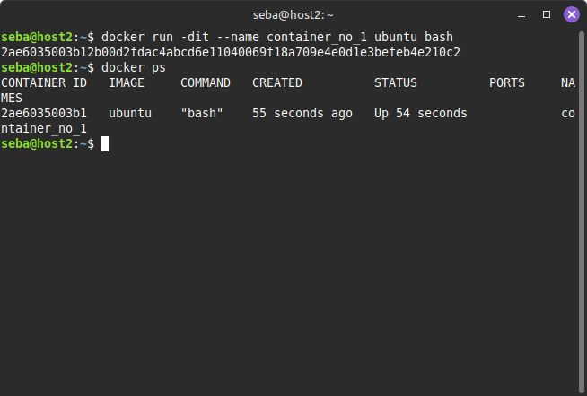Click the full container hash output line

click(231, 52)
